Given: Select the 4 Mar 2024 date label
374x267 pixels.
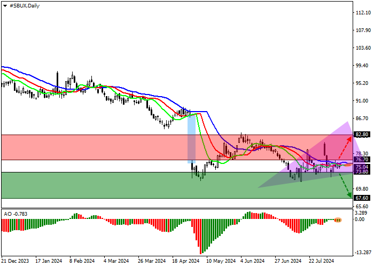Looking at the screenshot, I should point(116,261).
